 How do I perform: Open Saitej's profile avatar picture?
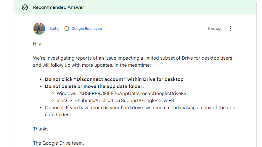pyautogui.click(x=39, y=29)
